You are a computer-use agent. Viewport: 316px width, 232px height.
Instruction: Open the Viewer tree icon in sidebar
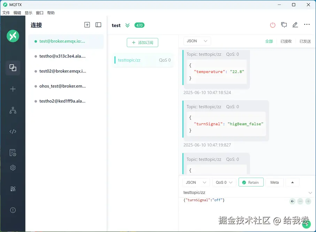point(13,110)
